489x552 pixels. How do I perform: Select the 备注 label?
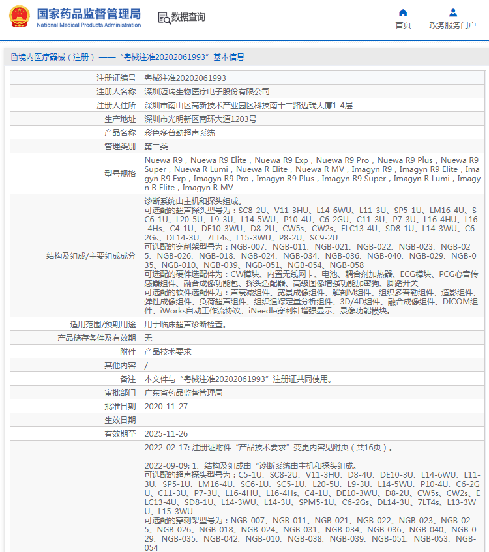pyautogui.click(x=128, y=379)
